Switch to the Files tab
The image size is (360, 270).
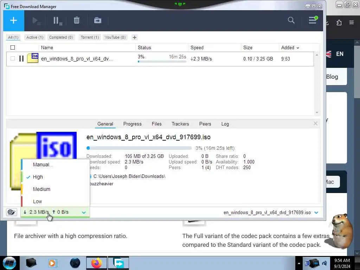point(156,124)
